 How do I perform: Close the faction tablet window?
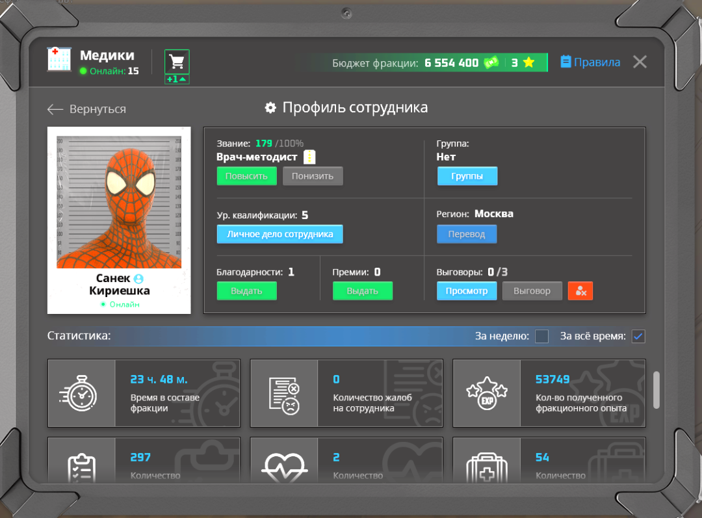click(x=640, y=62)
